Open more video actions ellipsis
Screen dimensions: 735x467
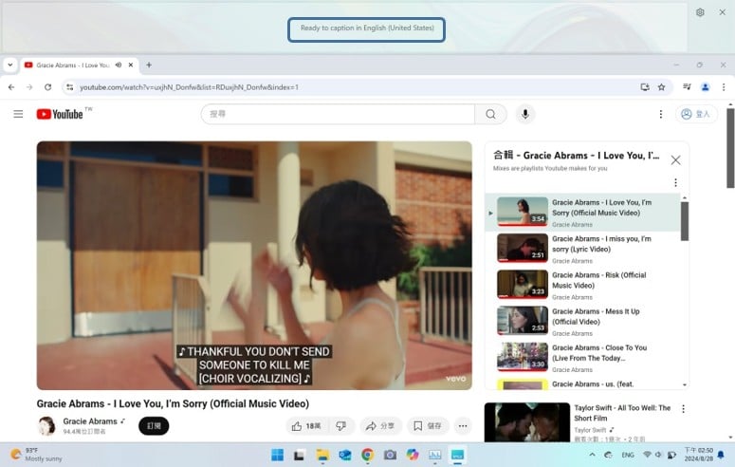pyautogui.click(x=463, y=425)
